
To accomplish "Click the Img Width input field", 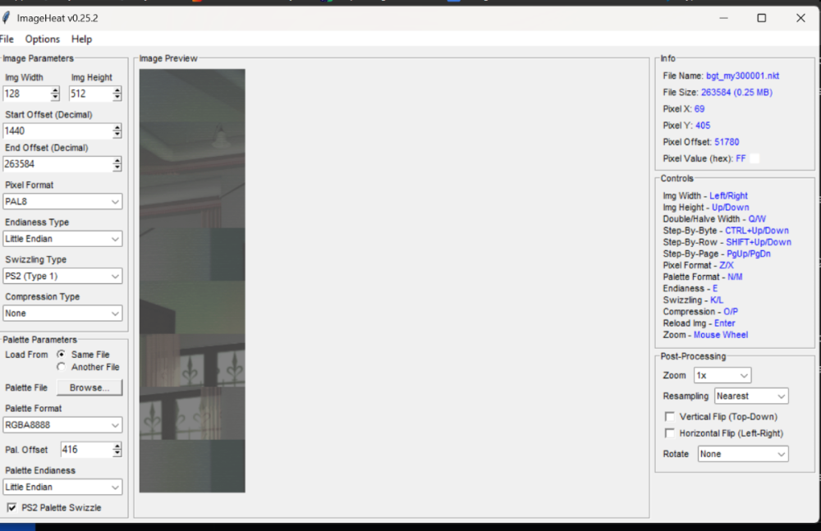I will point(26,94).
